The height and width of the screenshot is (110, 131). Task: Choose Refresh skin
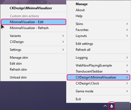pos(34,70)
